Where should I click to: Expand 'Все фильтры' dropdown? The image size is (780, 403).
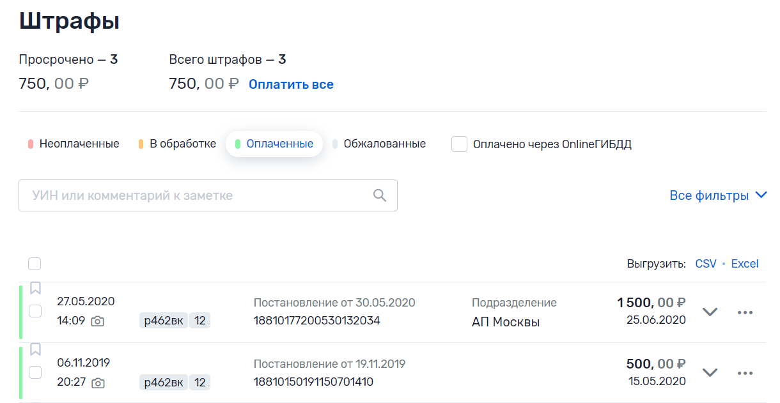point(717,195)
